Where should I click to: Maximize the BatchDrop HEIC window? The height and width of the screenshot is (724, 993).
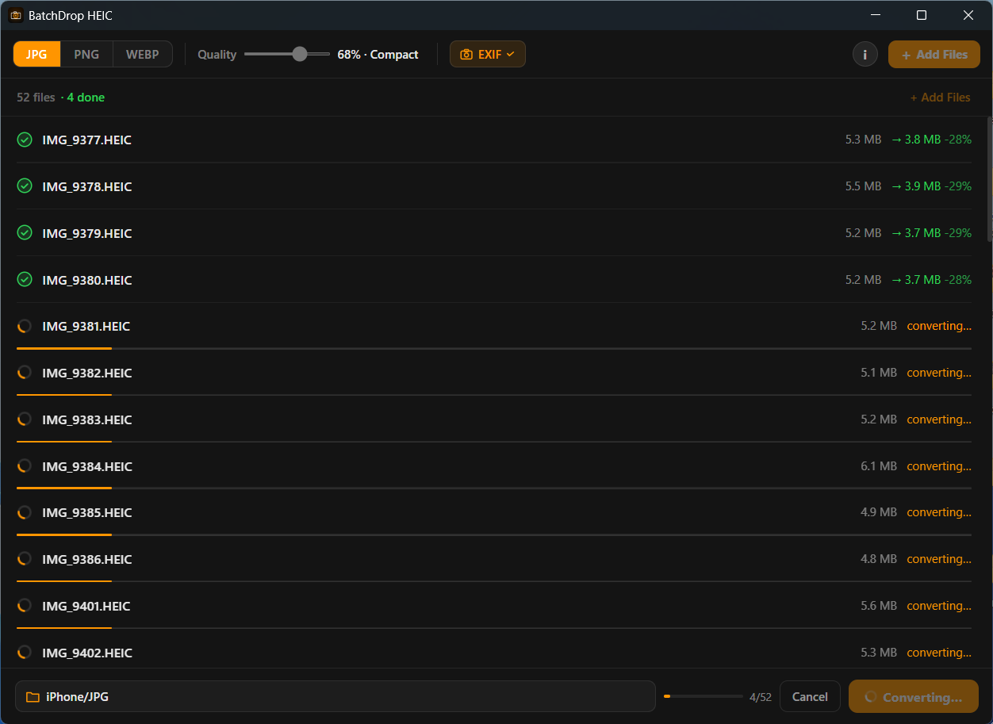pyautogui.click(x=922, y=15)
